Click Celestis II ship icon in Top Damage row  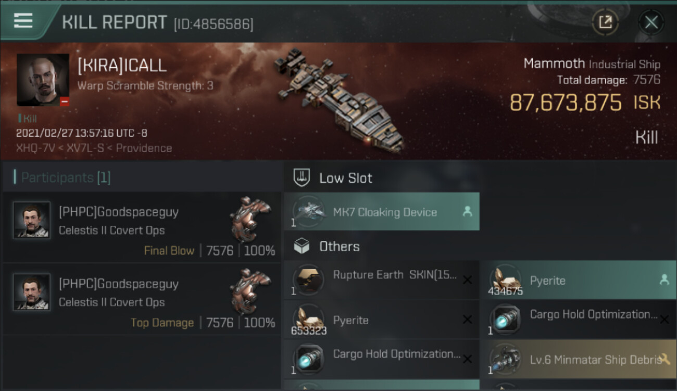250,291
